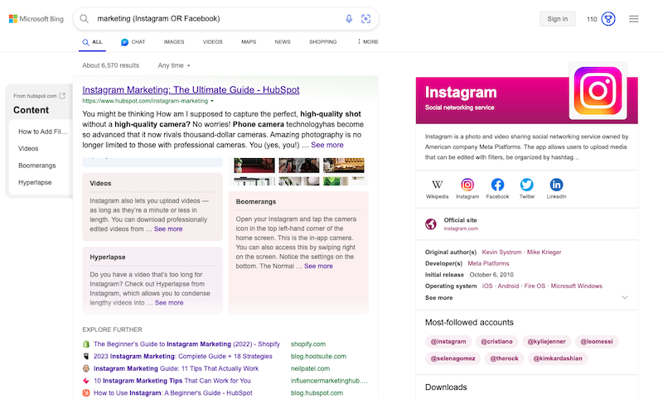Image resolution: width=663 pixels, height=399 pixels.
Task: Open the More tabs menu
Action: coord(367,41)
